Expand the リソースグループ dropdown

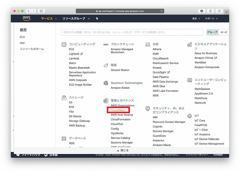[76, 19]
